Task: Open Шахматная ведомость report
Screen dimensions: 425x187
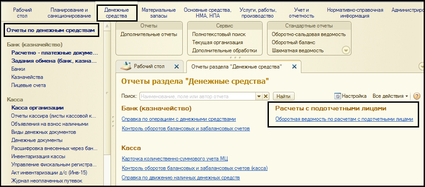Action: 298,50
